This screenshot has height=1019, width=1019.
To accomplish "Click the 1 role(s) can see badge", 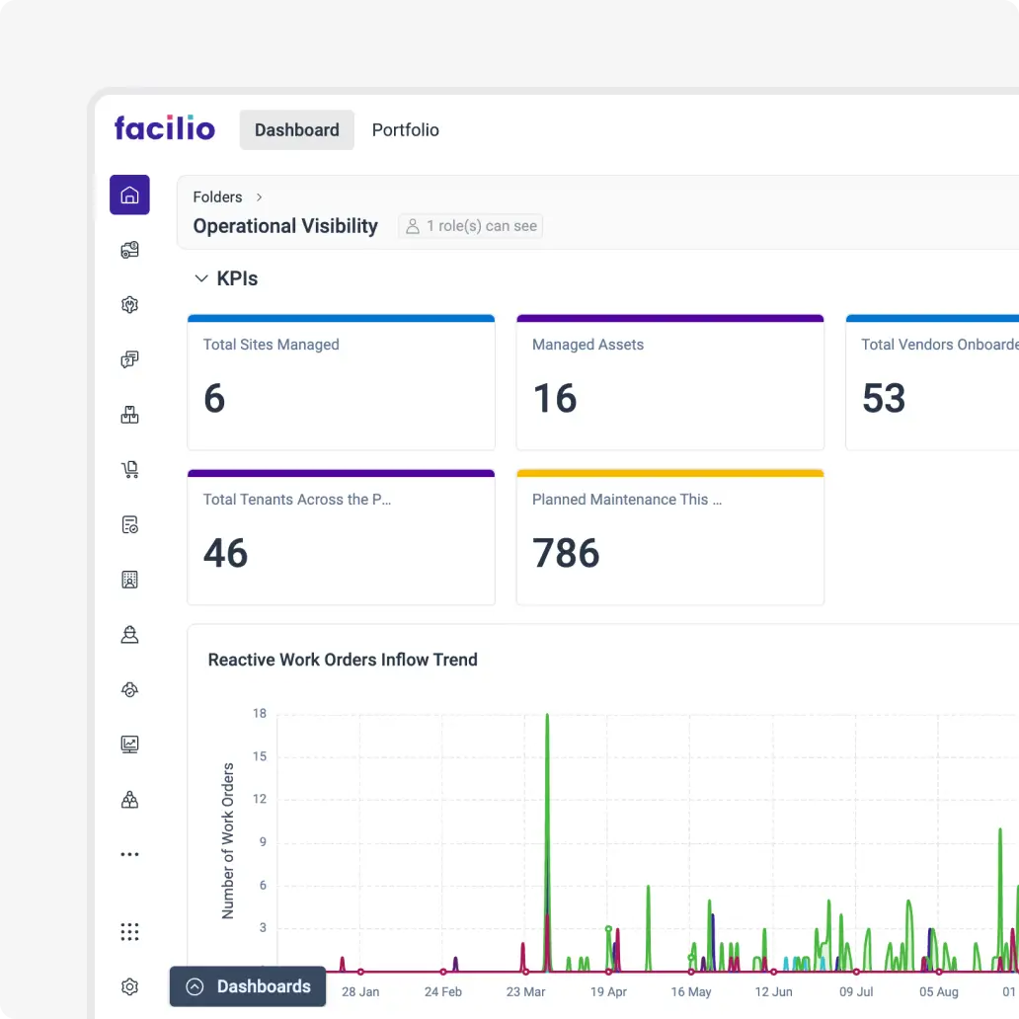I will coord(470,226).
